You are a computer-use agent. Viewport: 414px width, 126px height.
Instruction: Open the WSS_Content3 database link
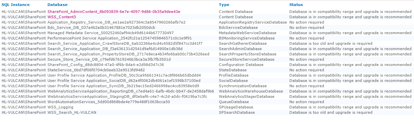tap(62, 17)
